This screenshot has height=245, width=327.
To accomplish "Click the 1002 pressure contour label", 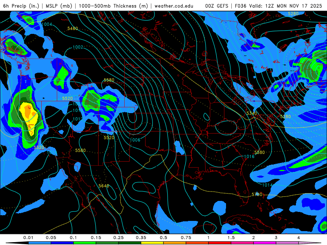I will (78, 47).
